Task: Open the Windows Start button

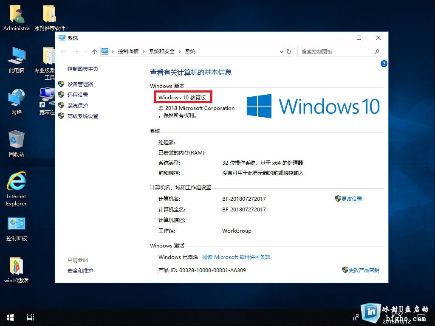Action: 10,318
